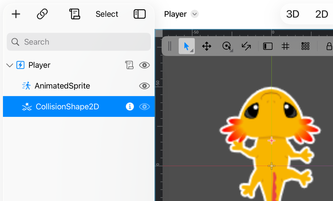This screenshot has width=333, height=201.
Task: Open the Player scene dropdown chevron
Action: click(195, 14)
